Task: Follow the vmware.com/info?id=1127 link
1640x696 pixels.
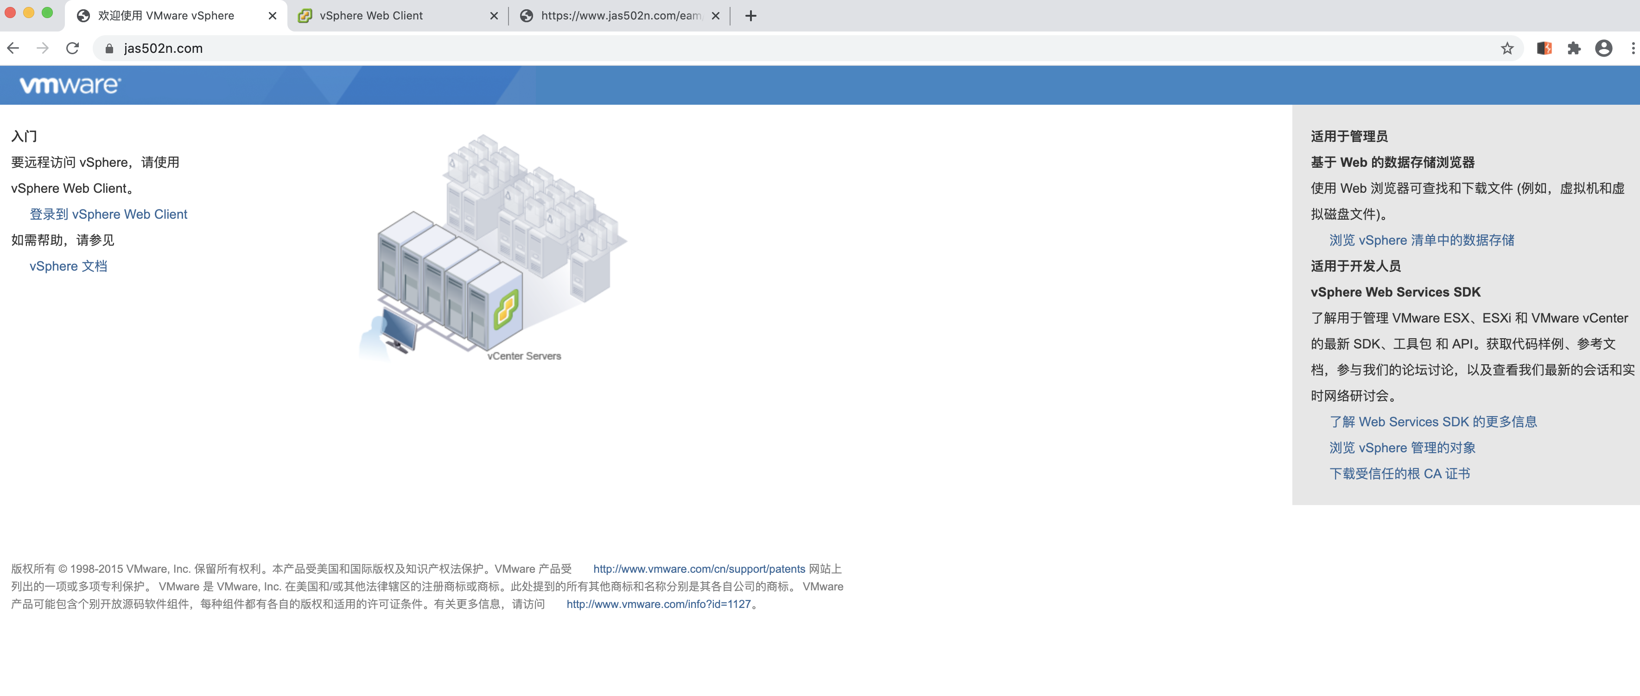Action: (x=659, y=604)
